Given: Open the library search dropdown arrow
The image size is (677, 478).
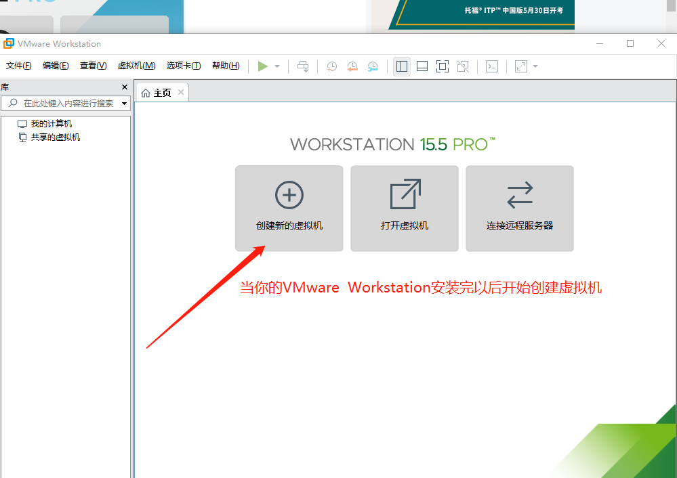Looking at the screenshot, I should click(x=124, y=104).
